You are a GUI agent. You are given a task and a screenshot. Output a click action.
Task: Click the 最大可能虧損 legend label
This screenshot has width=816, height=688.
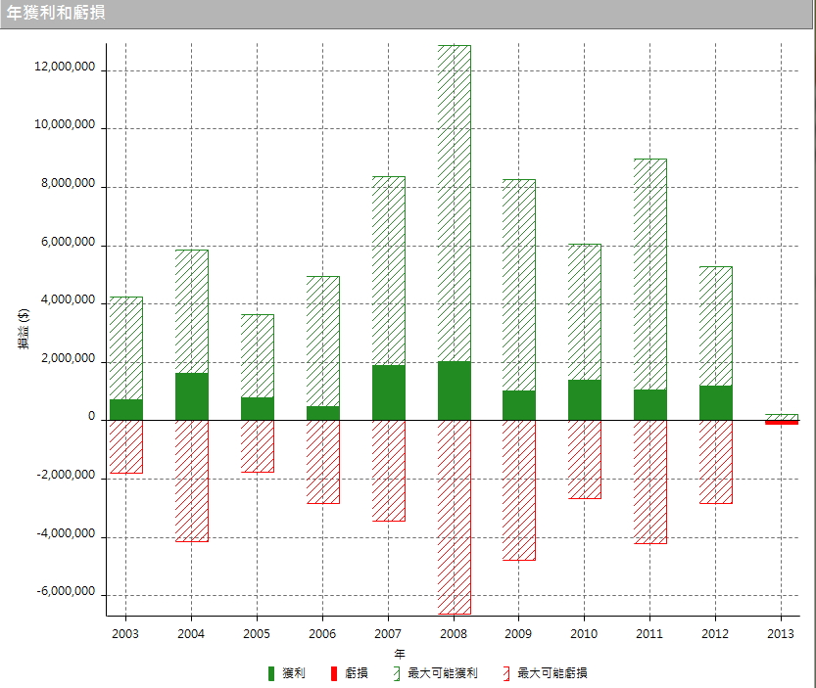tap(552, 673)
